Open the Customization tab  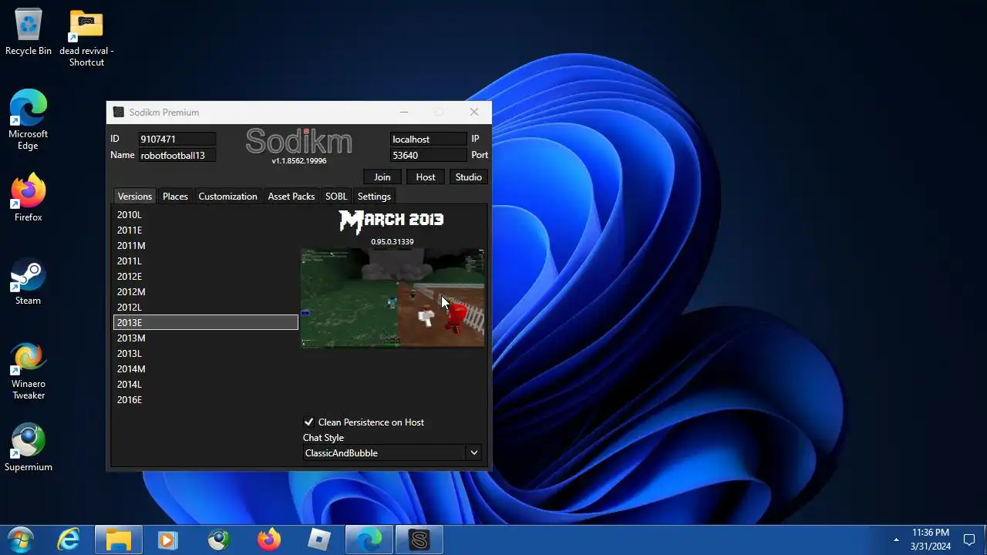pyautogui.click(x=227, y=197)
